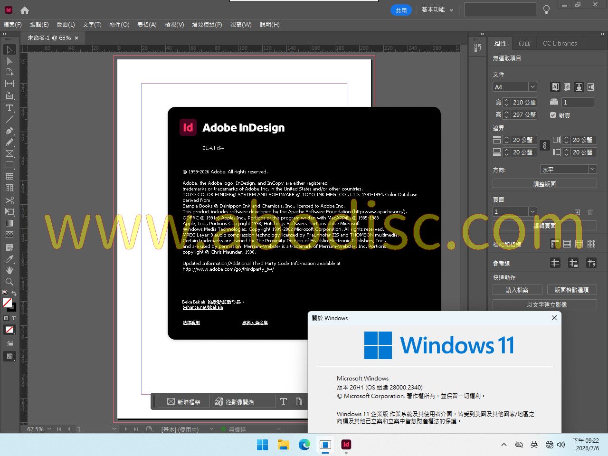The height and width of the screenshot is (456, 608).
Task: Open the lightbulb Discover panel
Action: (547, 10)
